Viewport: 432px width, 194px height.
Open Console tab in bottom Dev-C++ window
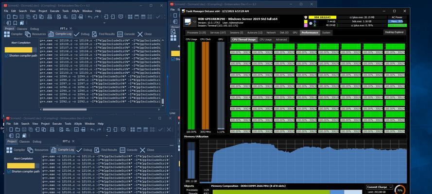coord(129,150)
